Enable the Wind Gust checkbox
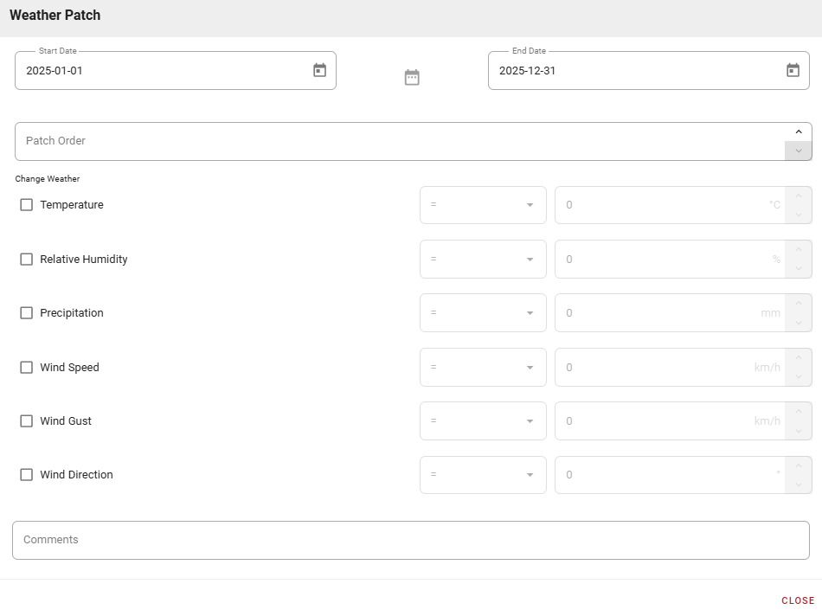 [27, 421]
